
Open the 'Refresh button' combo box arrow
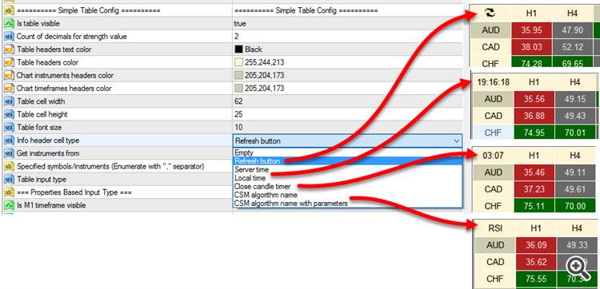click(457, 141)
